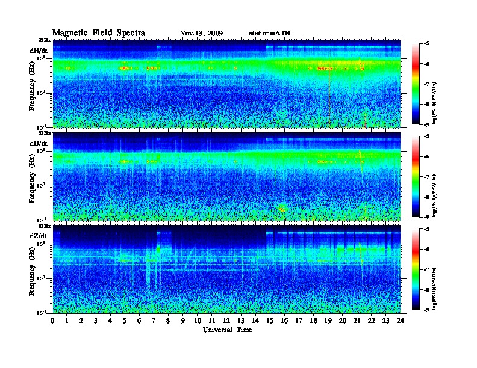Click hour 21 on the time axis

(x=357, y=321)
